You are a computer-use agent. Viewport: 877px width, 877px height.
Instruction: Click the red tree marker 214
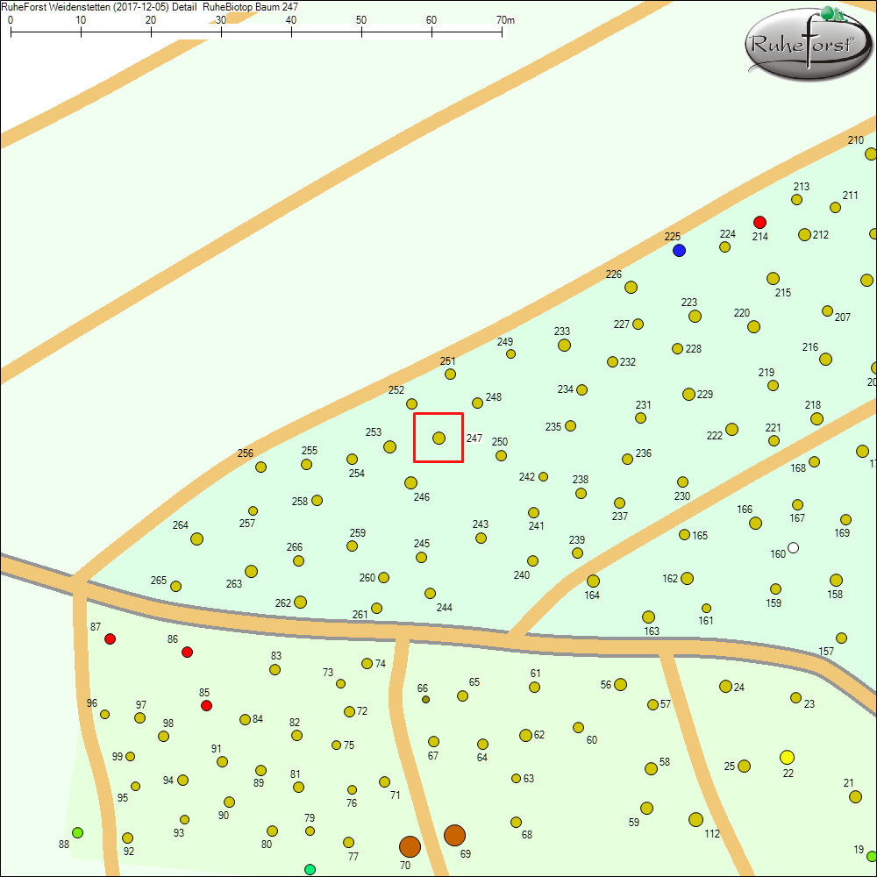point(760,222)
